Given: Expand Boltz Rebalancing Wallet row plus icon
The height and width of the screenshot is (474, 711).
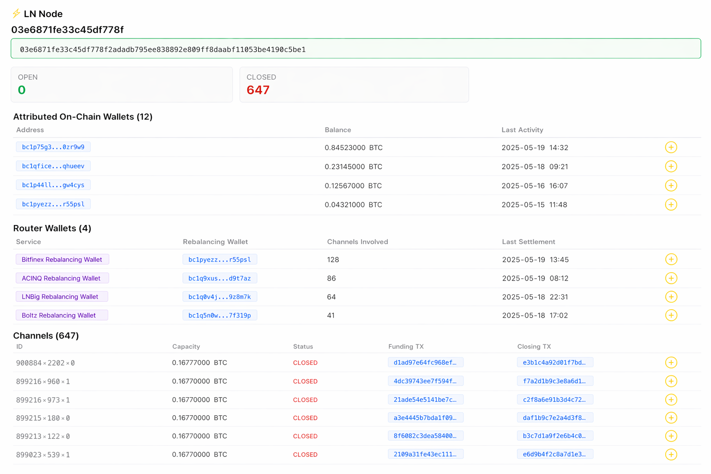Looking at the screenshot, I should pyautogui.click(x=671, y=315).
